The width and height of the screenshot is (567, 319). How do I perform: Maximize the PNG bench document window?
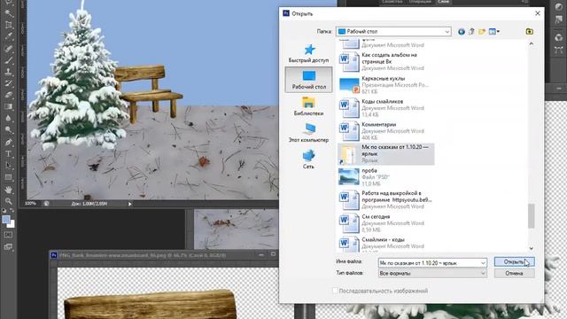[274, 254]
